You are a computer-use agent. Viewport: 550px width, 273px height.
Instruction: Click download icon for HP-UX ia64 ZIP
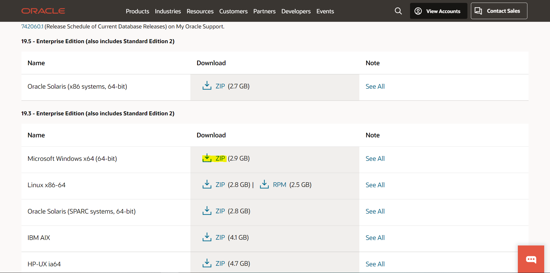coord(207,263)
